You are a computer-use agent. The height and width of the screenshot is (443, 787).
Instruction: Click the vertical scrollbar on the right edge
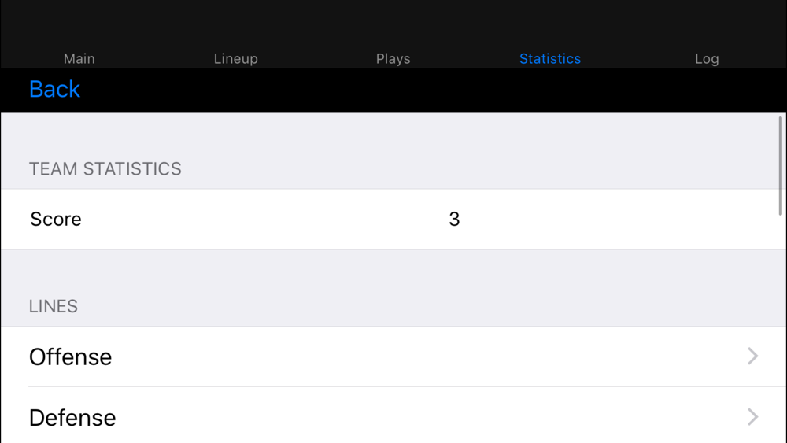[x=781, y=165]
